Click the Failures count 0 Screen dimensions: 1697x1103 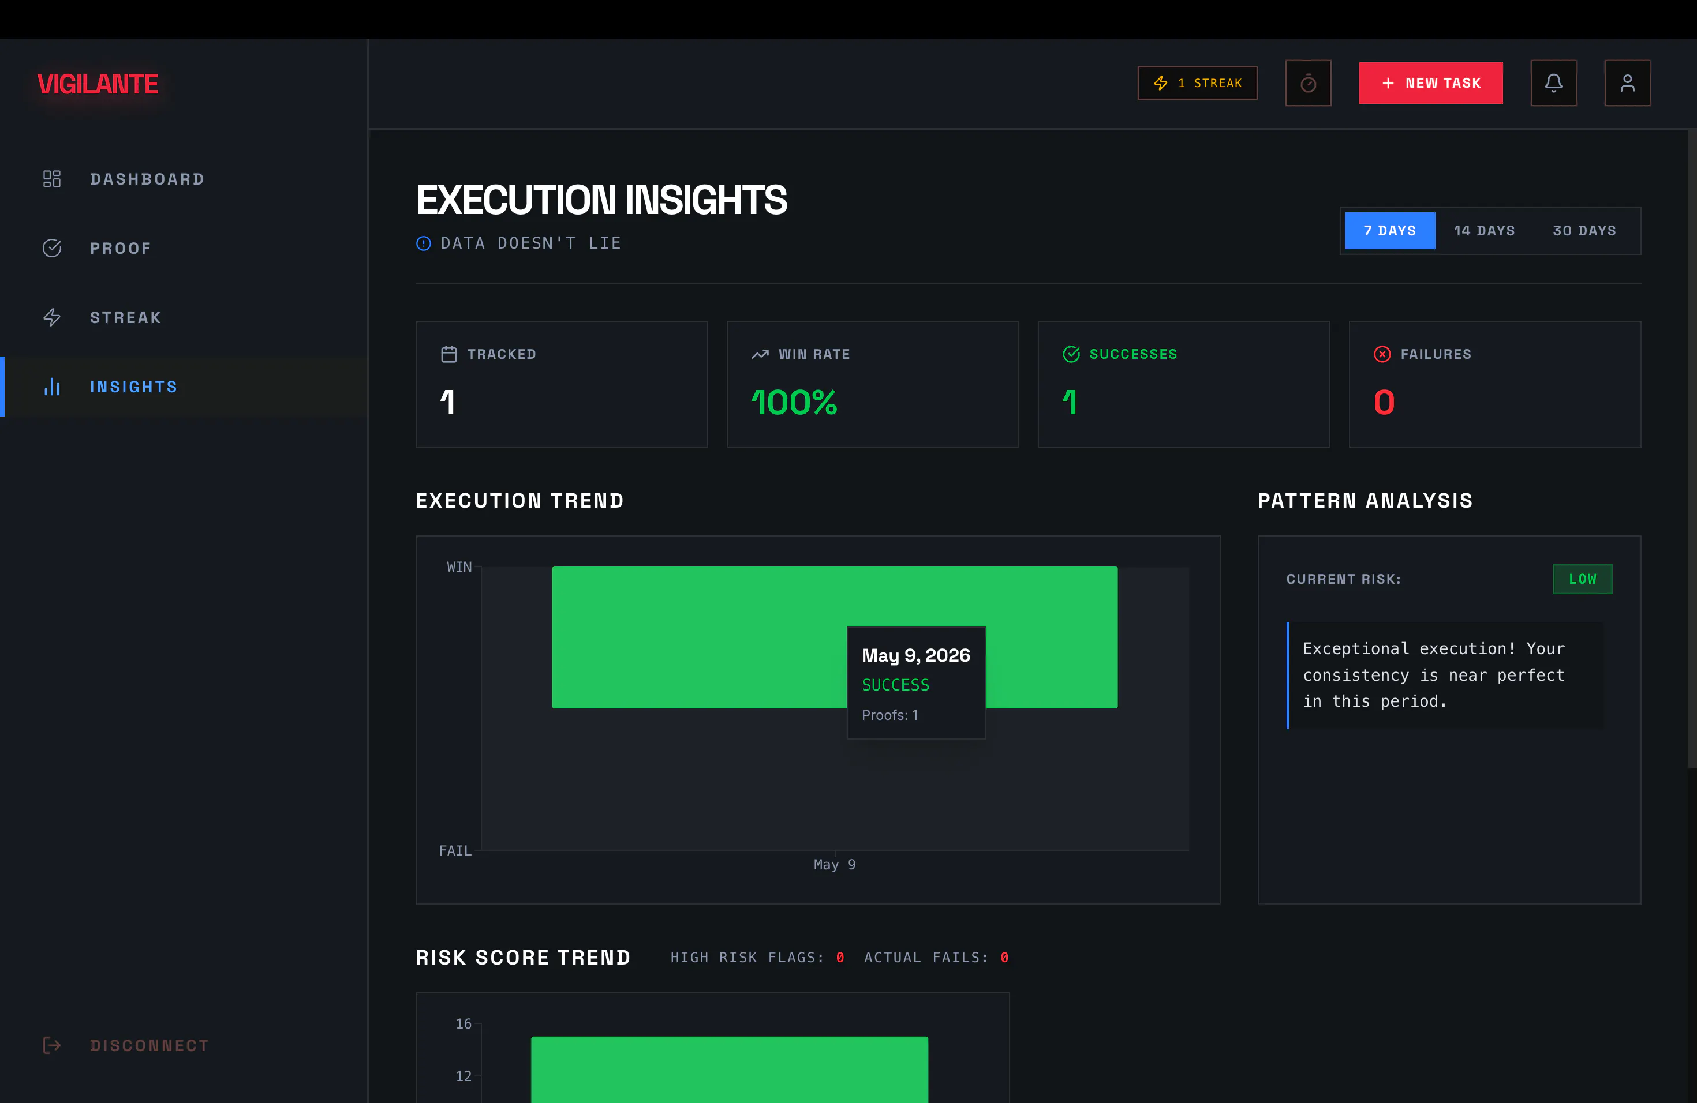(x=1384, y=403)
